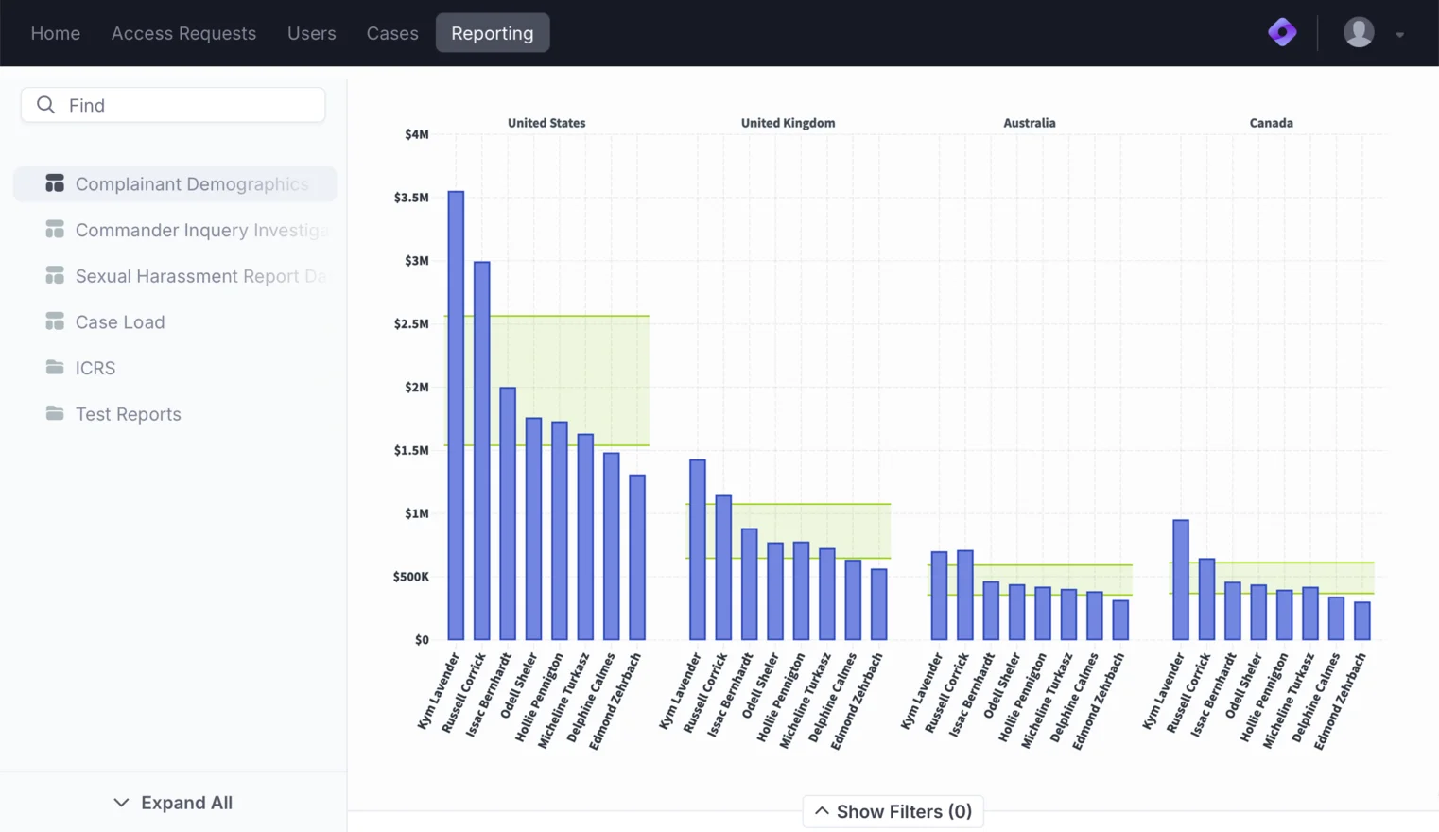The width and height of the screenshot is (1439, 832).
Task: Select Kym Lavender's United States bar
Action: pyautogui.click(x=456, y=416)
